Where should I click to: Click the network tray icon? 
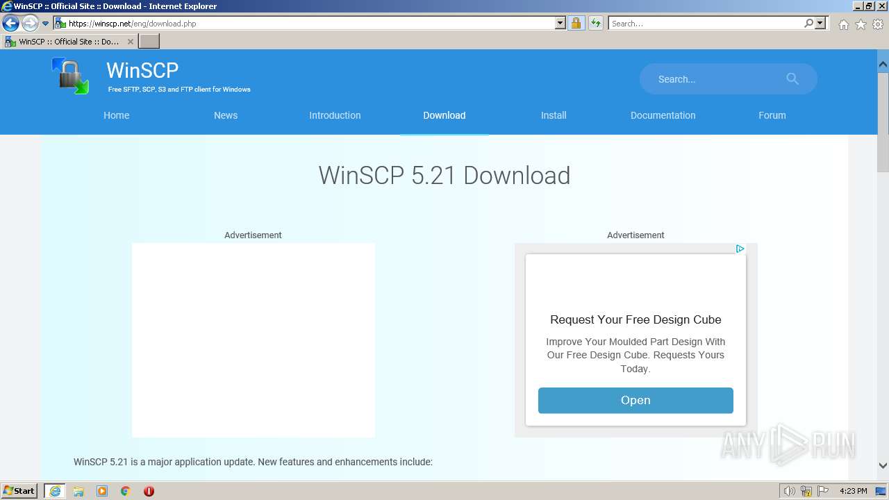(x=806, y=491)
